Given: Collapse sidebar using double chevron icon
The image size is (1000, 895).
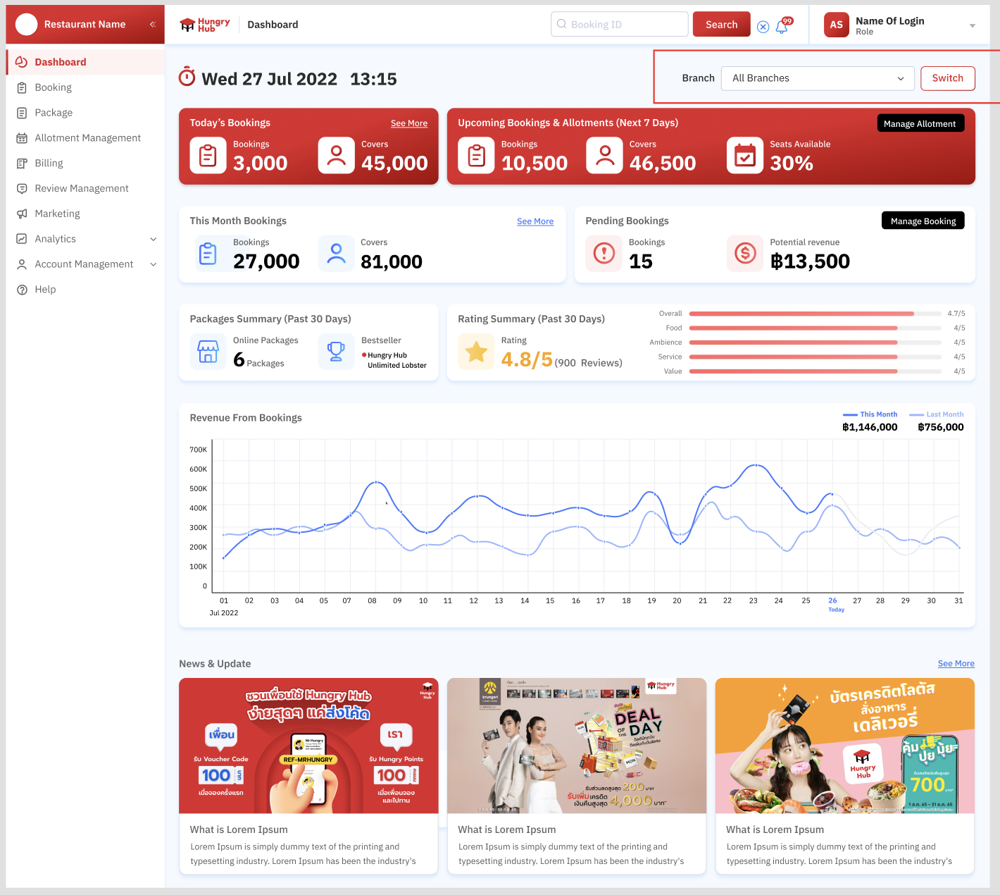Looking at the screenshot, I should 152,24.
